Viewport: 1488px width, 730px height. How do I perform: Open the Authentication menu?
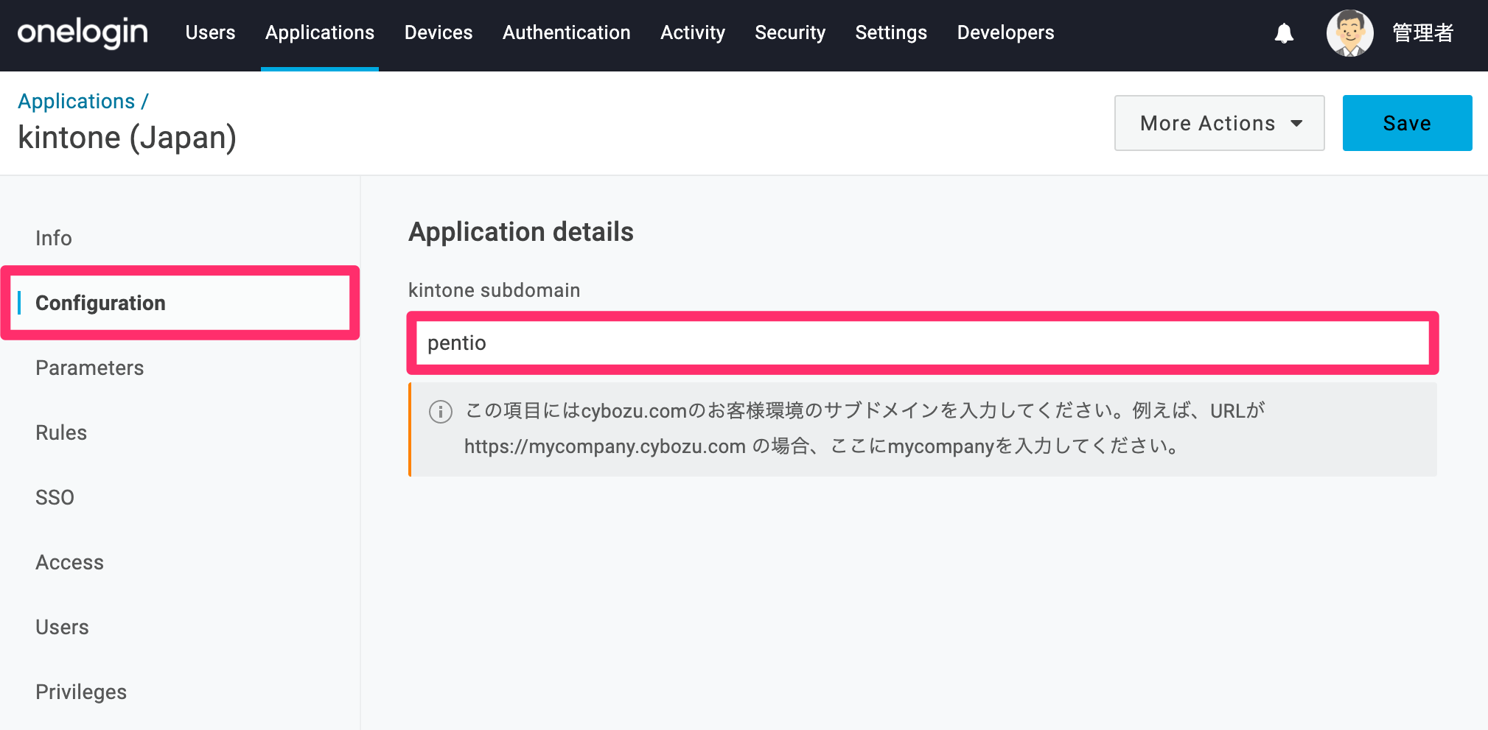click(566, 33)
